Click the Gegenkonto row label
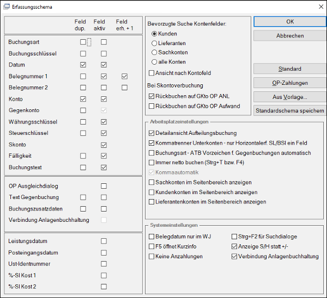The width and height of the screenshot is (327, 298). (x=24, y=110)
